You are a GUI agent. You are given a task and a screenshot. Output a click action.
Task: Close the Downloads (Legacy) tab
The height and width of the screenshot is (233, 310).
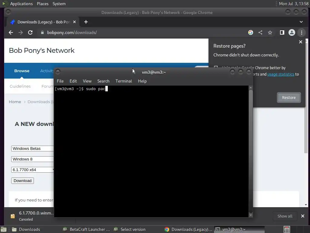coord(74,22)
